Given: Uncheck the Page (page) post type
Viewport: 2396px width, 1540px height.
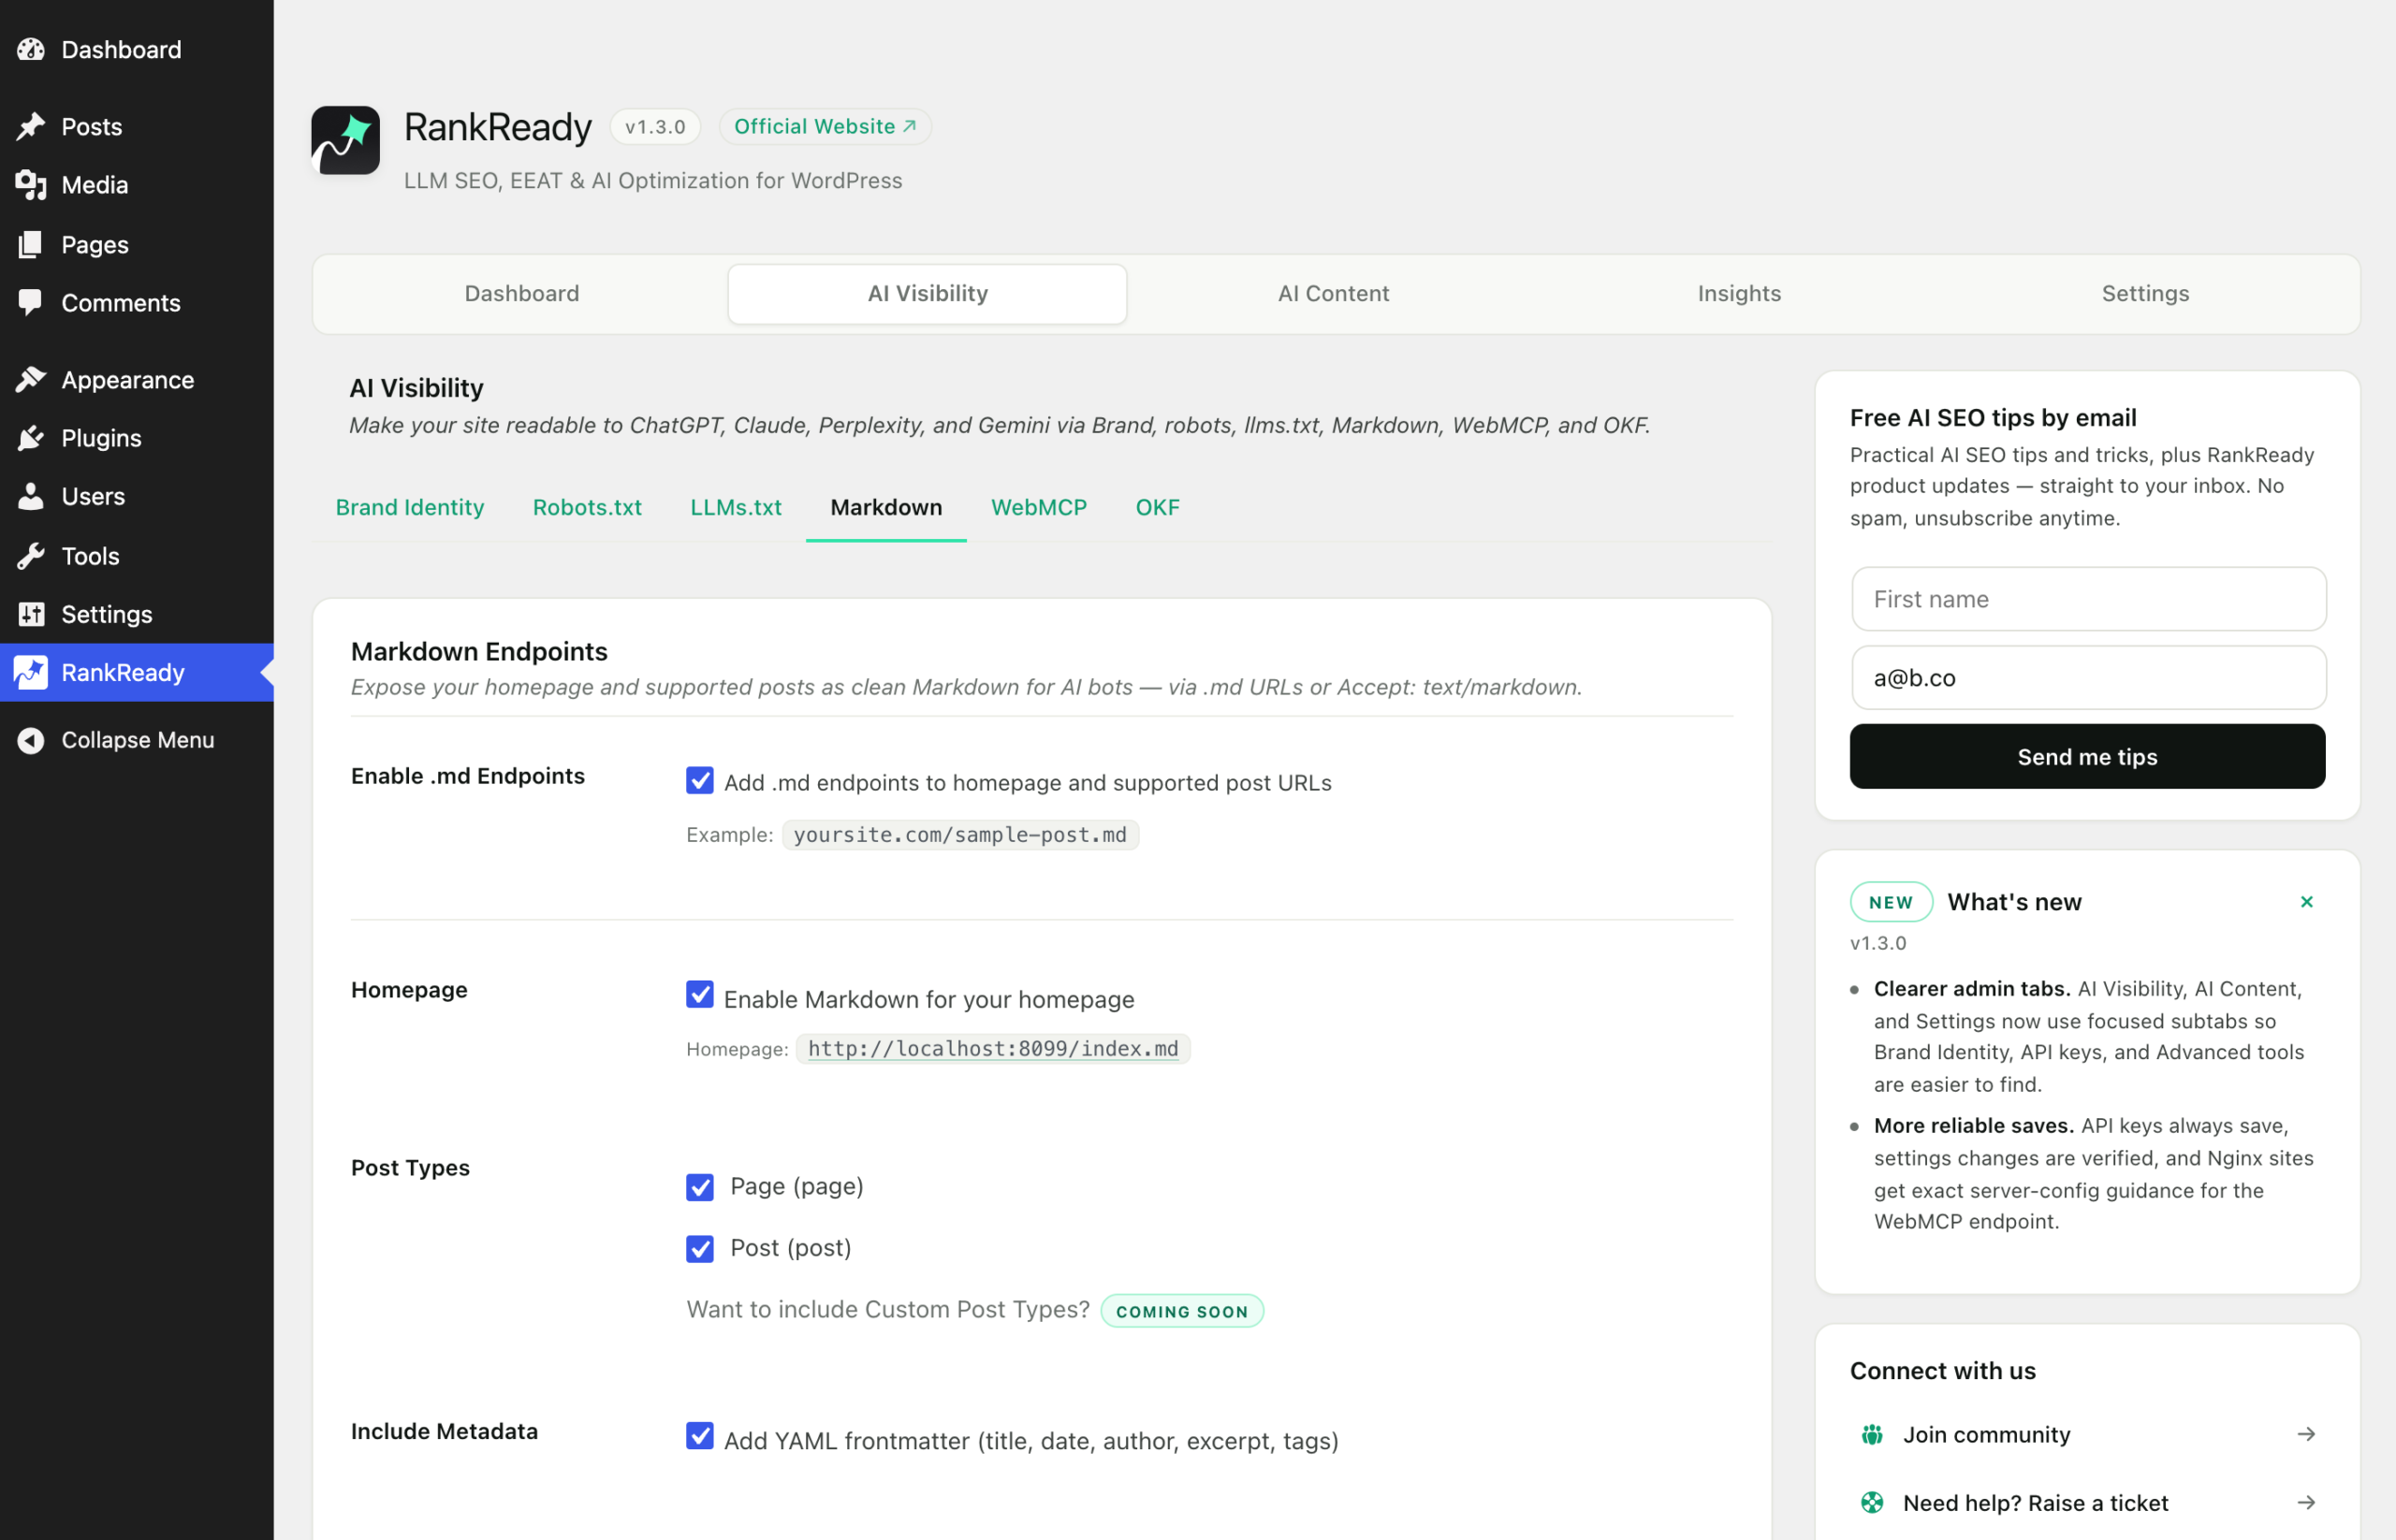Looking at the screenshot, I should 699,1187.
